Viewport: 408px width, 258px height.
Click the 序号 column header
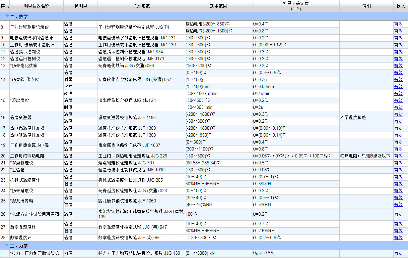[x=5, y=6]
